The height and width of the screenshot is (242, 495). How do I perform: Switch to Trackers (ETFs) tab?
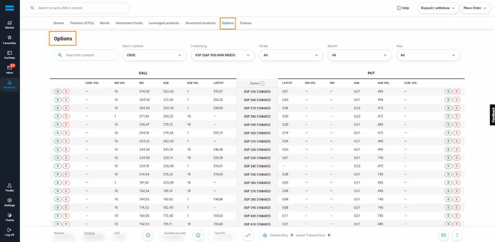click(x=82, y=23)
